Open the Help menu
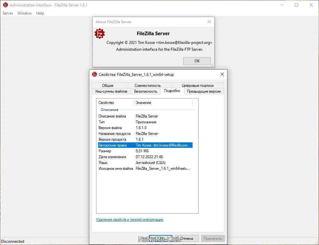This screenshot has width=319, height=245. coord(40,13)
